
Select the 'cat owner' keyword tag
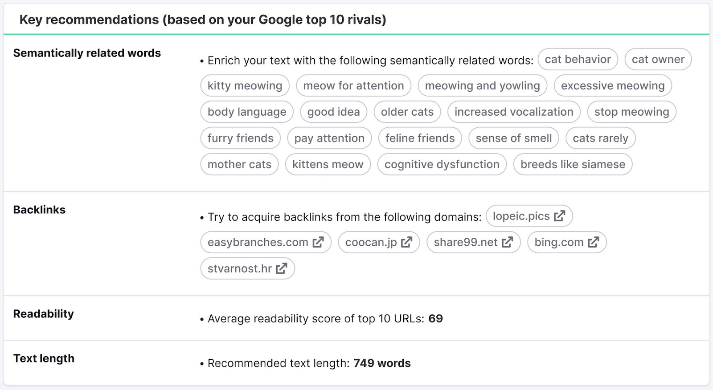point(658,59)
